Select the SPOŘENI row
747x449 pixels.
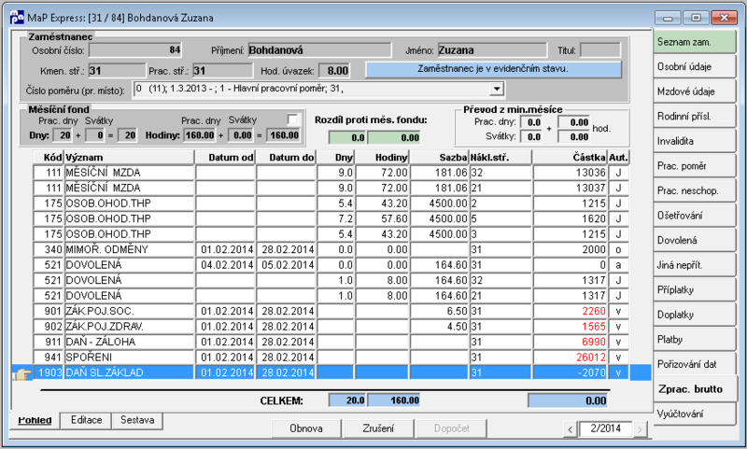331,358
